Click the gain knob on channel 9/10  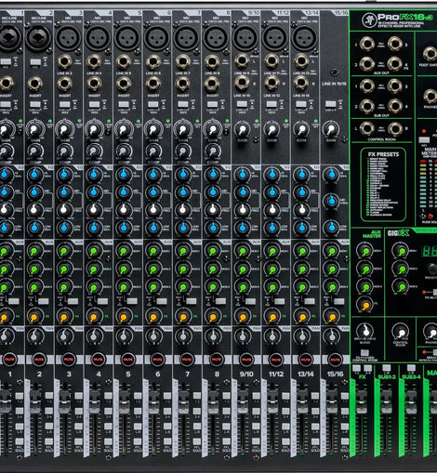click(243, 129)
